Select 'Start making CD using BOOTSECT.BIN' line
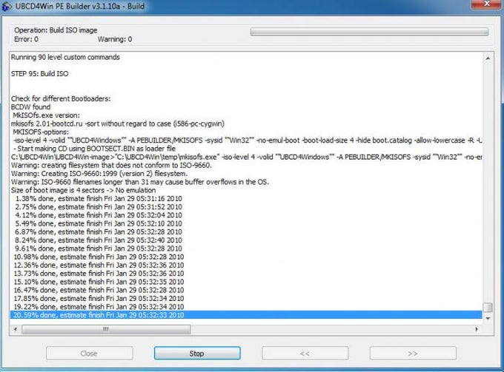The width and height of the screenshot is (504, 372). pos(246,148)
